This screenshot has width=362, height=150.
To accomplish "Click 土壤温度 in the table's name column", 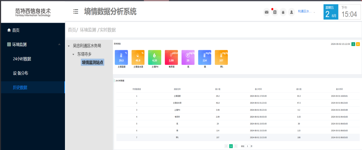I will pyautogui.click(x=177, y=96).
